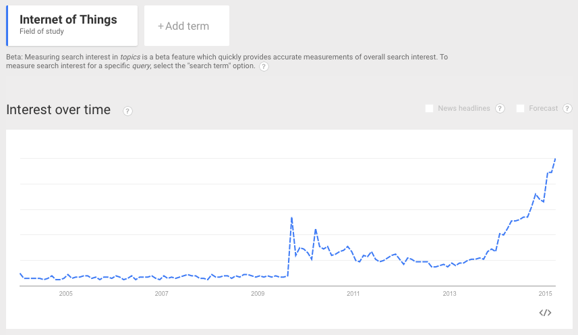Viewport: 578px width, 335px height.
Task: Select the 2013 year axis label
Action: pos(450,294)
